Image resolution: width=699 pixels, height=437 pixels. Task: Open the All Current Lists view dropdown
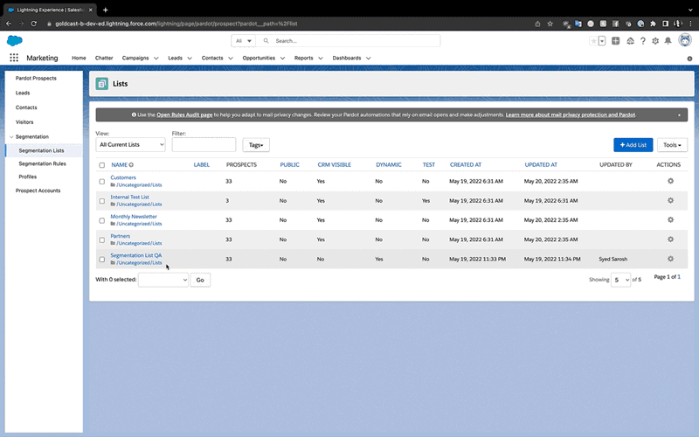130,145
